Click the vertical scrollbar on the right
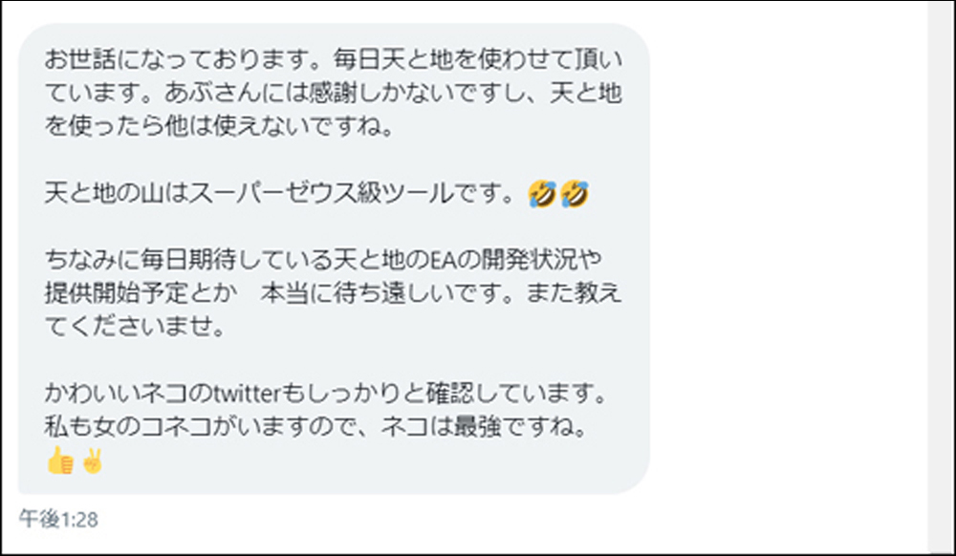This screenshot has width=956, height=556. click(942, 278)
